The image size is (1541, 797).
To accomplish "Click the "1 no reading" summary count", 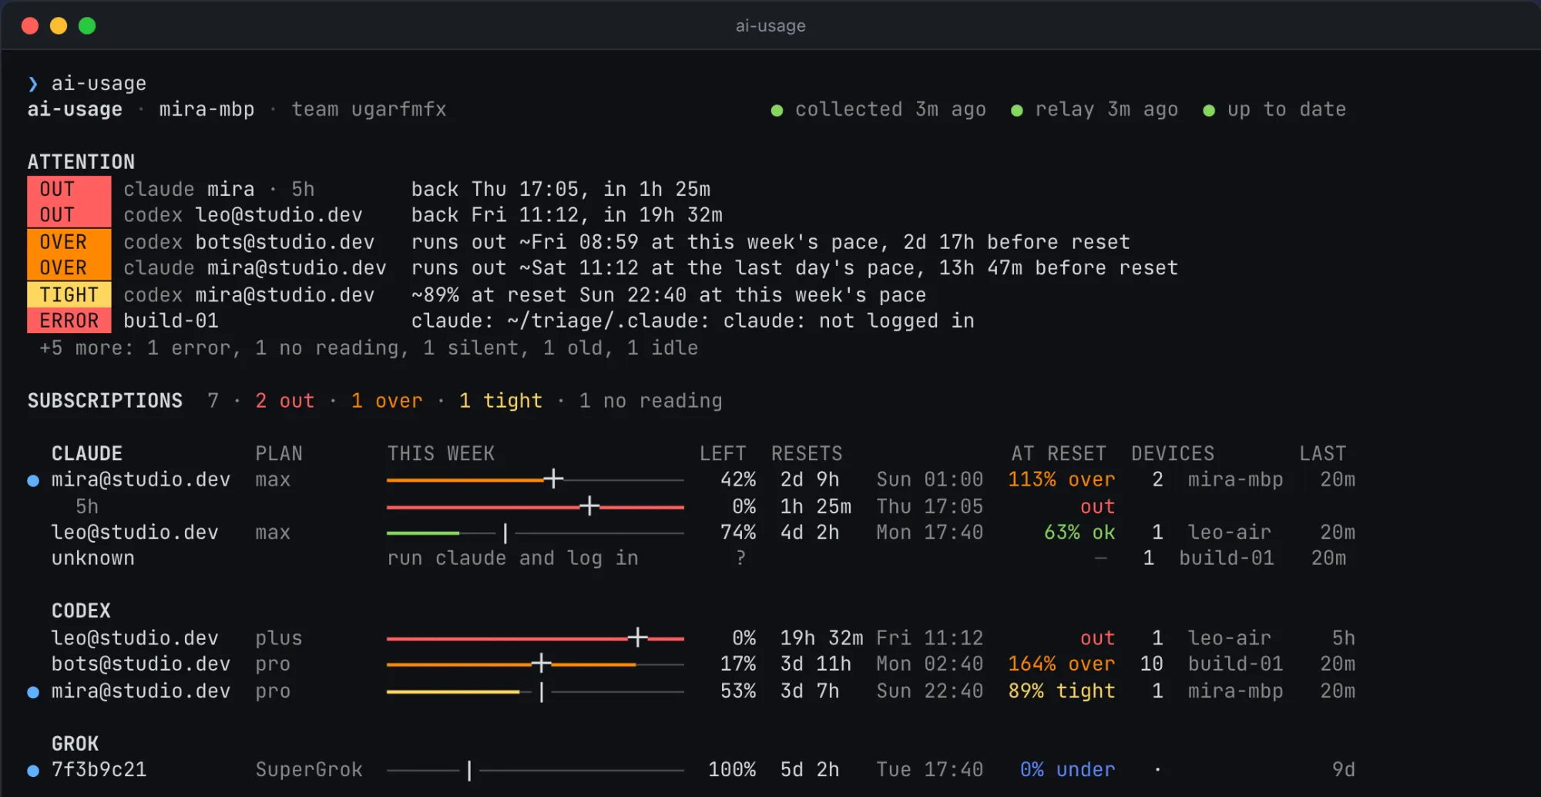I will coord(651,401).
